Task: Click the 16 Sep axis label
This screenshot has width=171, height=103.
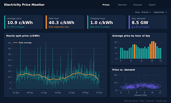Action: click(58, 93)
